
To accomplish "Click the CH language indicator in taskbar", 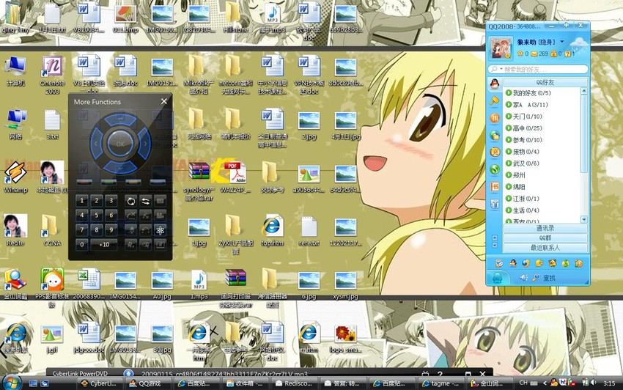I will pyautogui.click(x=523, y=383).
